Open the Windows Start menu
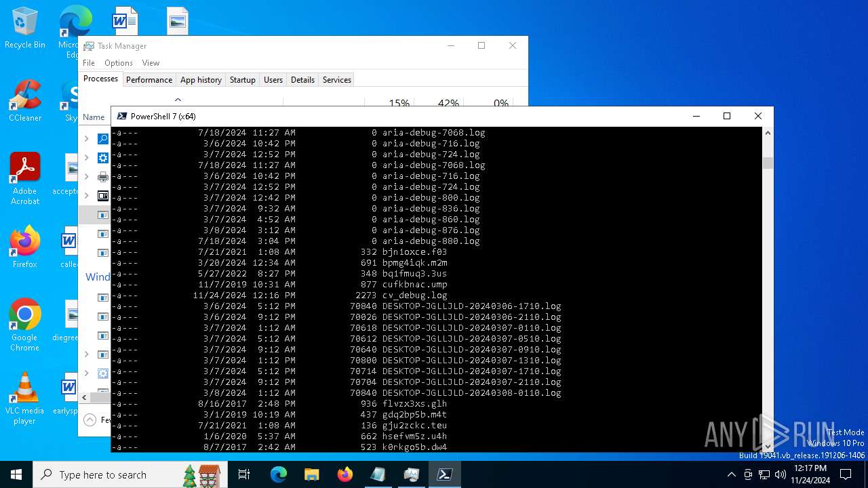868x488 pixels. 16,474
